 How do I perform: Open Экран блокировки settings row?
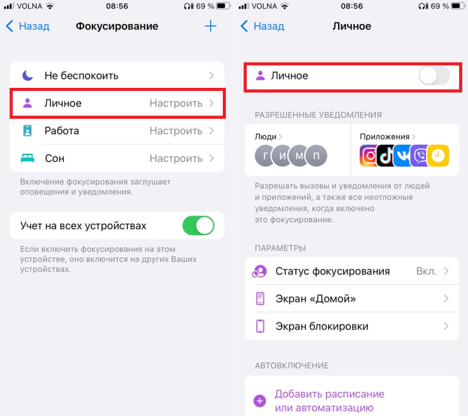point(352,326)
